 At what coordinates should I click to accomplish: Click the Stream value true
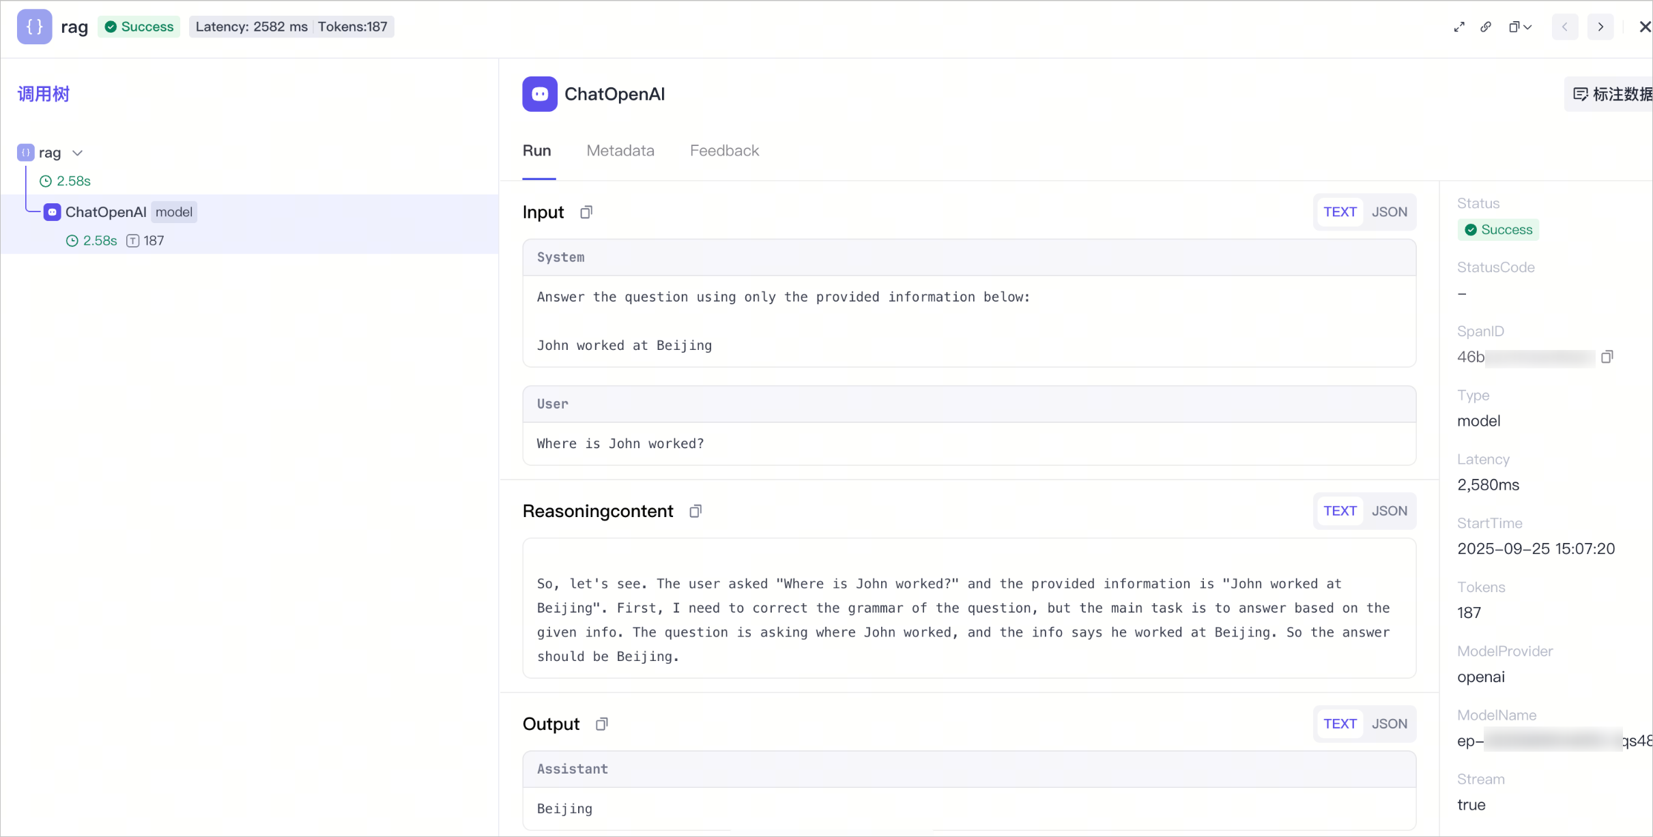click(1471, 805)
